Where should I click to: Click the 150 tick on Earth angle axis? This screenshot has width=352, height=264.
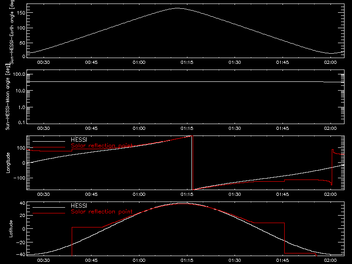(21, 13)
